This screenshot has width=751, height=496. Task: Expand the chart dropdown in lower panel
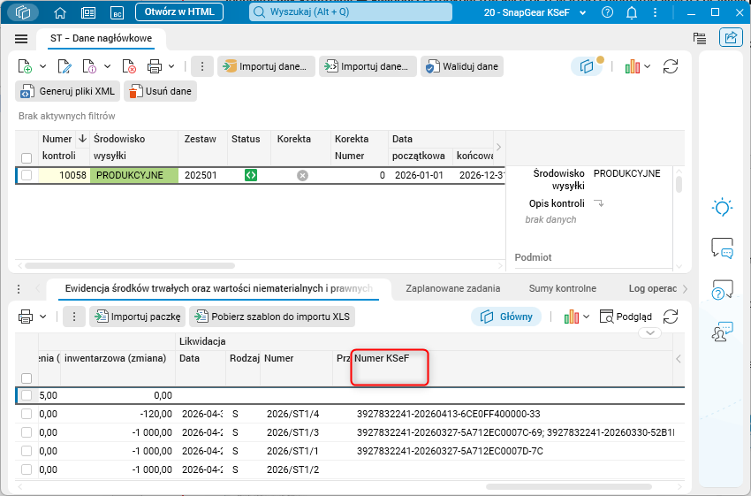[587, 317]
